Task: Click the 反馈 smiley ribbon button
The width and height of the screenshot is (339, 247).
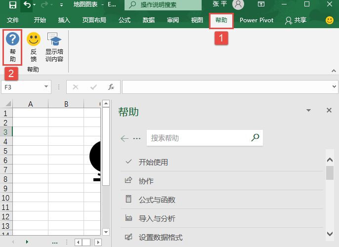Action: click(34, 47)
